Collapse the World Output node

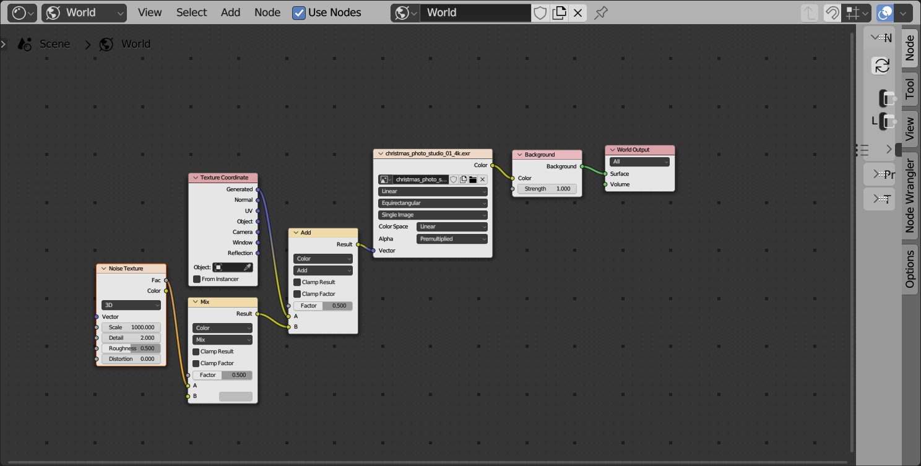click(612, 150)
